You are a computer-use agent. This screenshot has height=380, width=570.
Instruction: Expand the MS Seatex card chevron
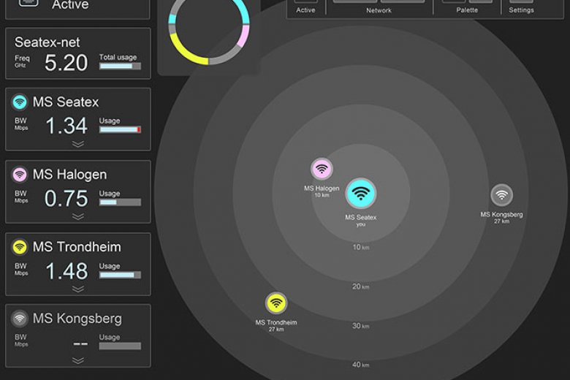point(78,144)
